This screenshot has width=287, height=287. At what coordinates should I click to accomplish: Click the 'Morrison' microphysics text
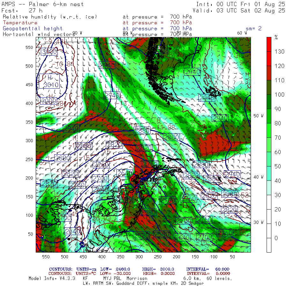(x=137, y=278)
